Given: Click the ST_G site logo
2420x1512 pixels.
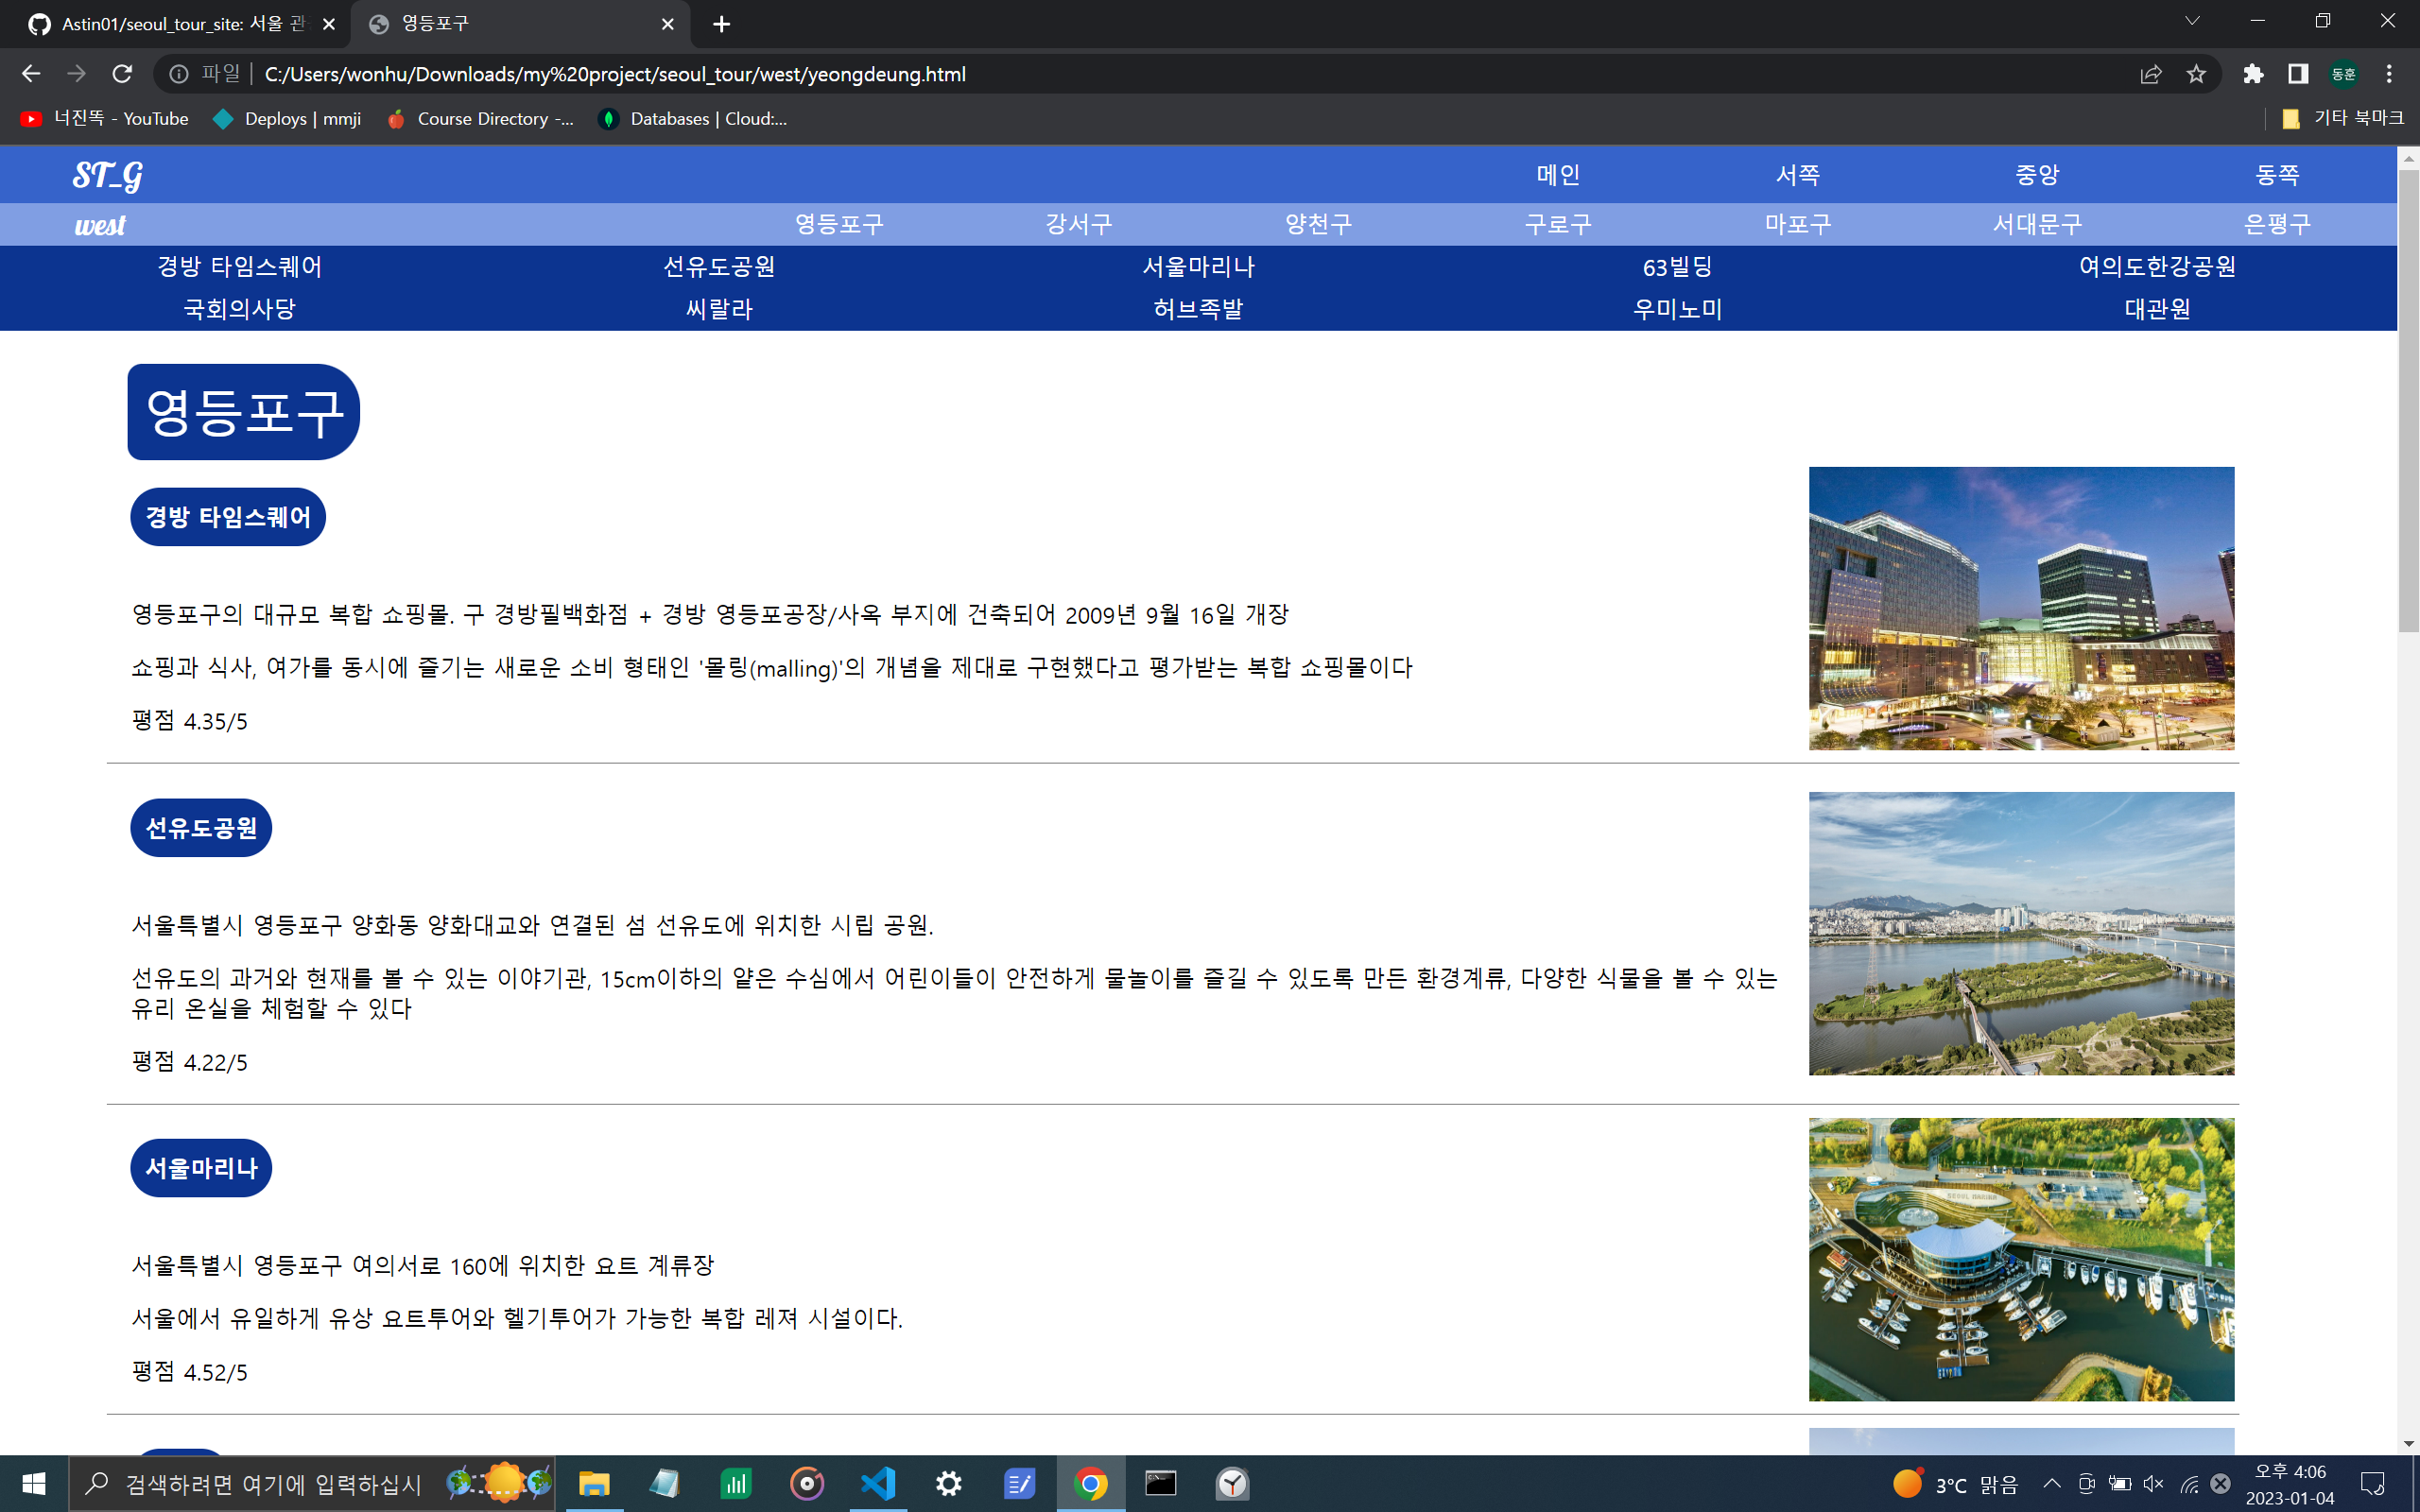Looking at the screenshot, I should 107,176.
